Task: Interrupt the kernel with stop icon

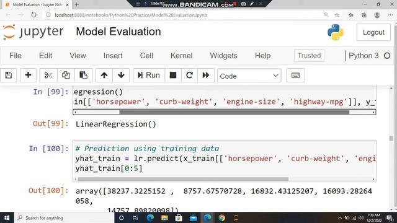Action: tap(173, 75)
